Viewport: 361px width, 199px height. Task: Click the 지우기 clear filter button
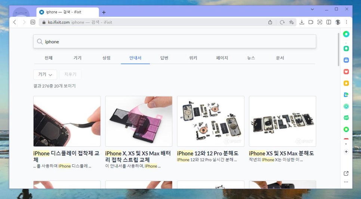[x=70, y=75]
